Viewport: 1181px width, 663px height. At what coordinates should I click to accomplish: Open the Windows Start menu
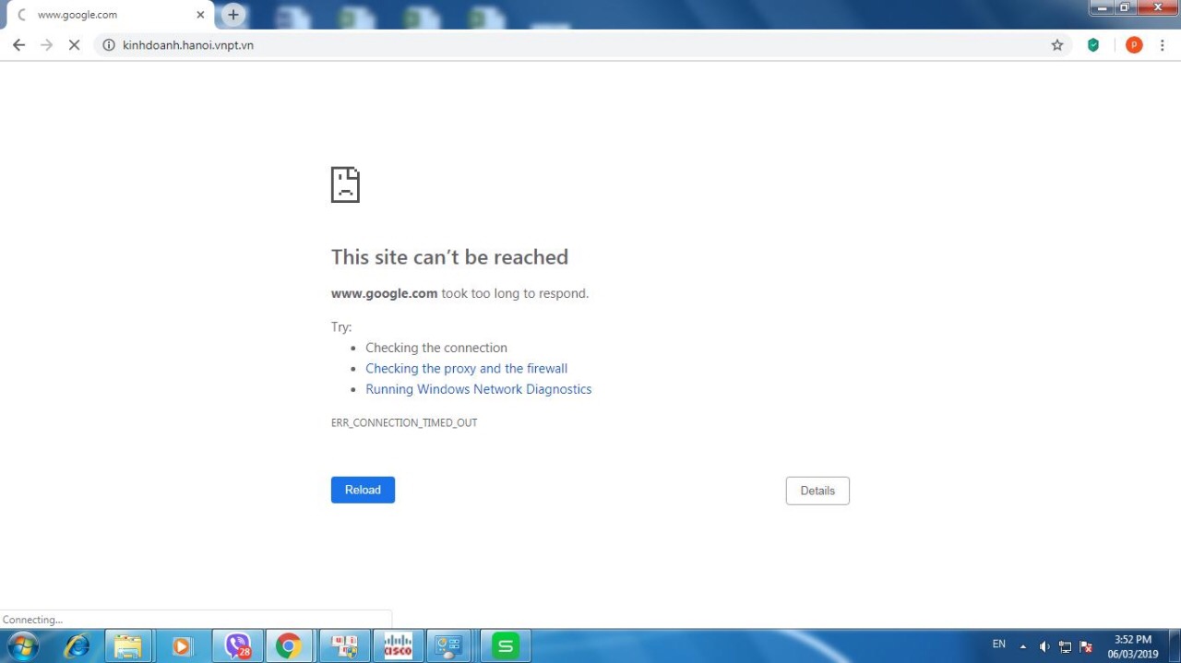pos(22,646)
